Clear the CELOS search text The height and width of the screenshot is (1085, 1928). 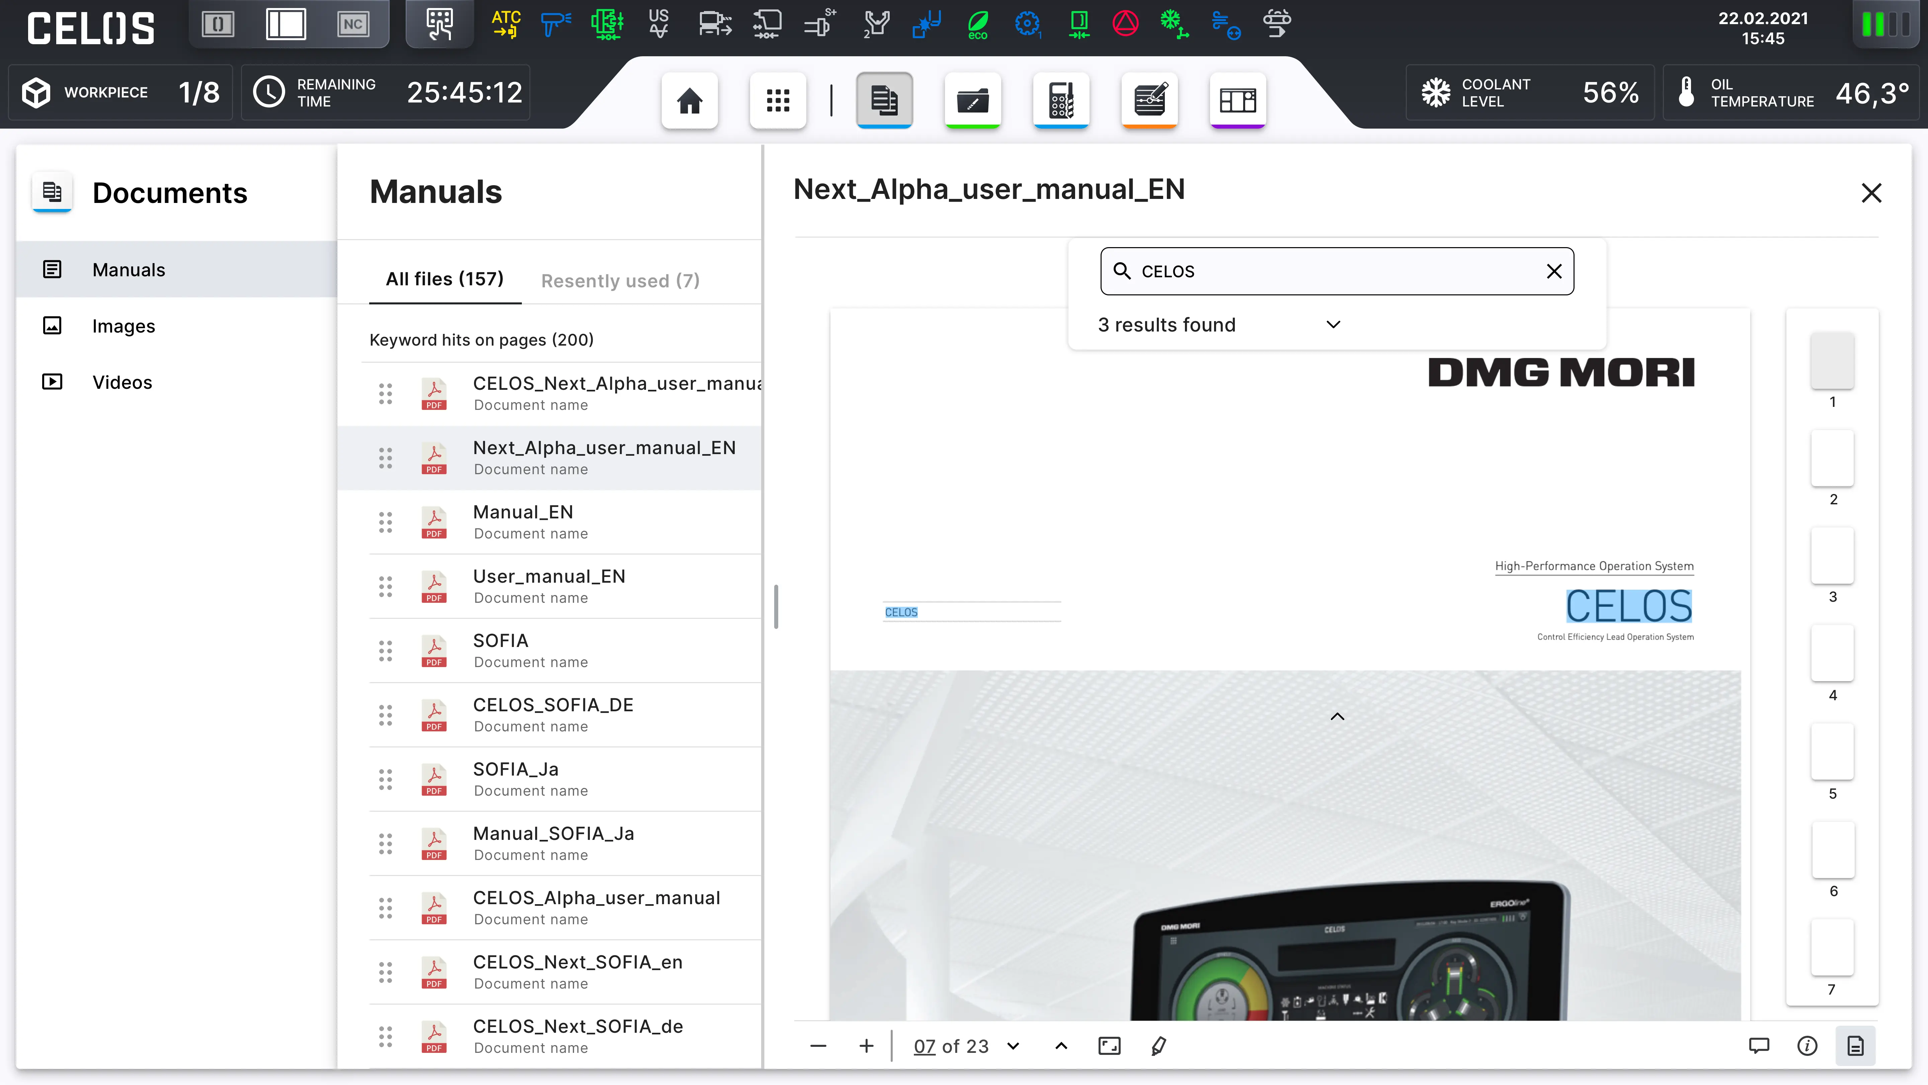[1554, 271]
